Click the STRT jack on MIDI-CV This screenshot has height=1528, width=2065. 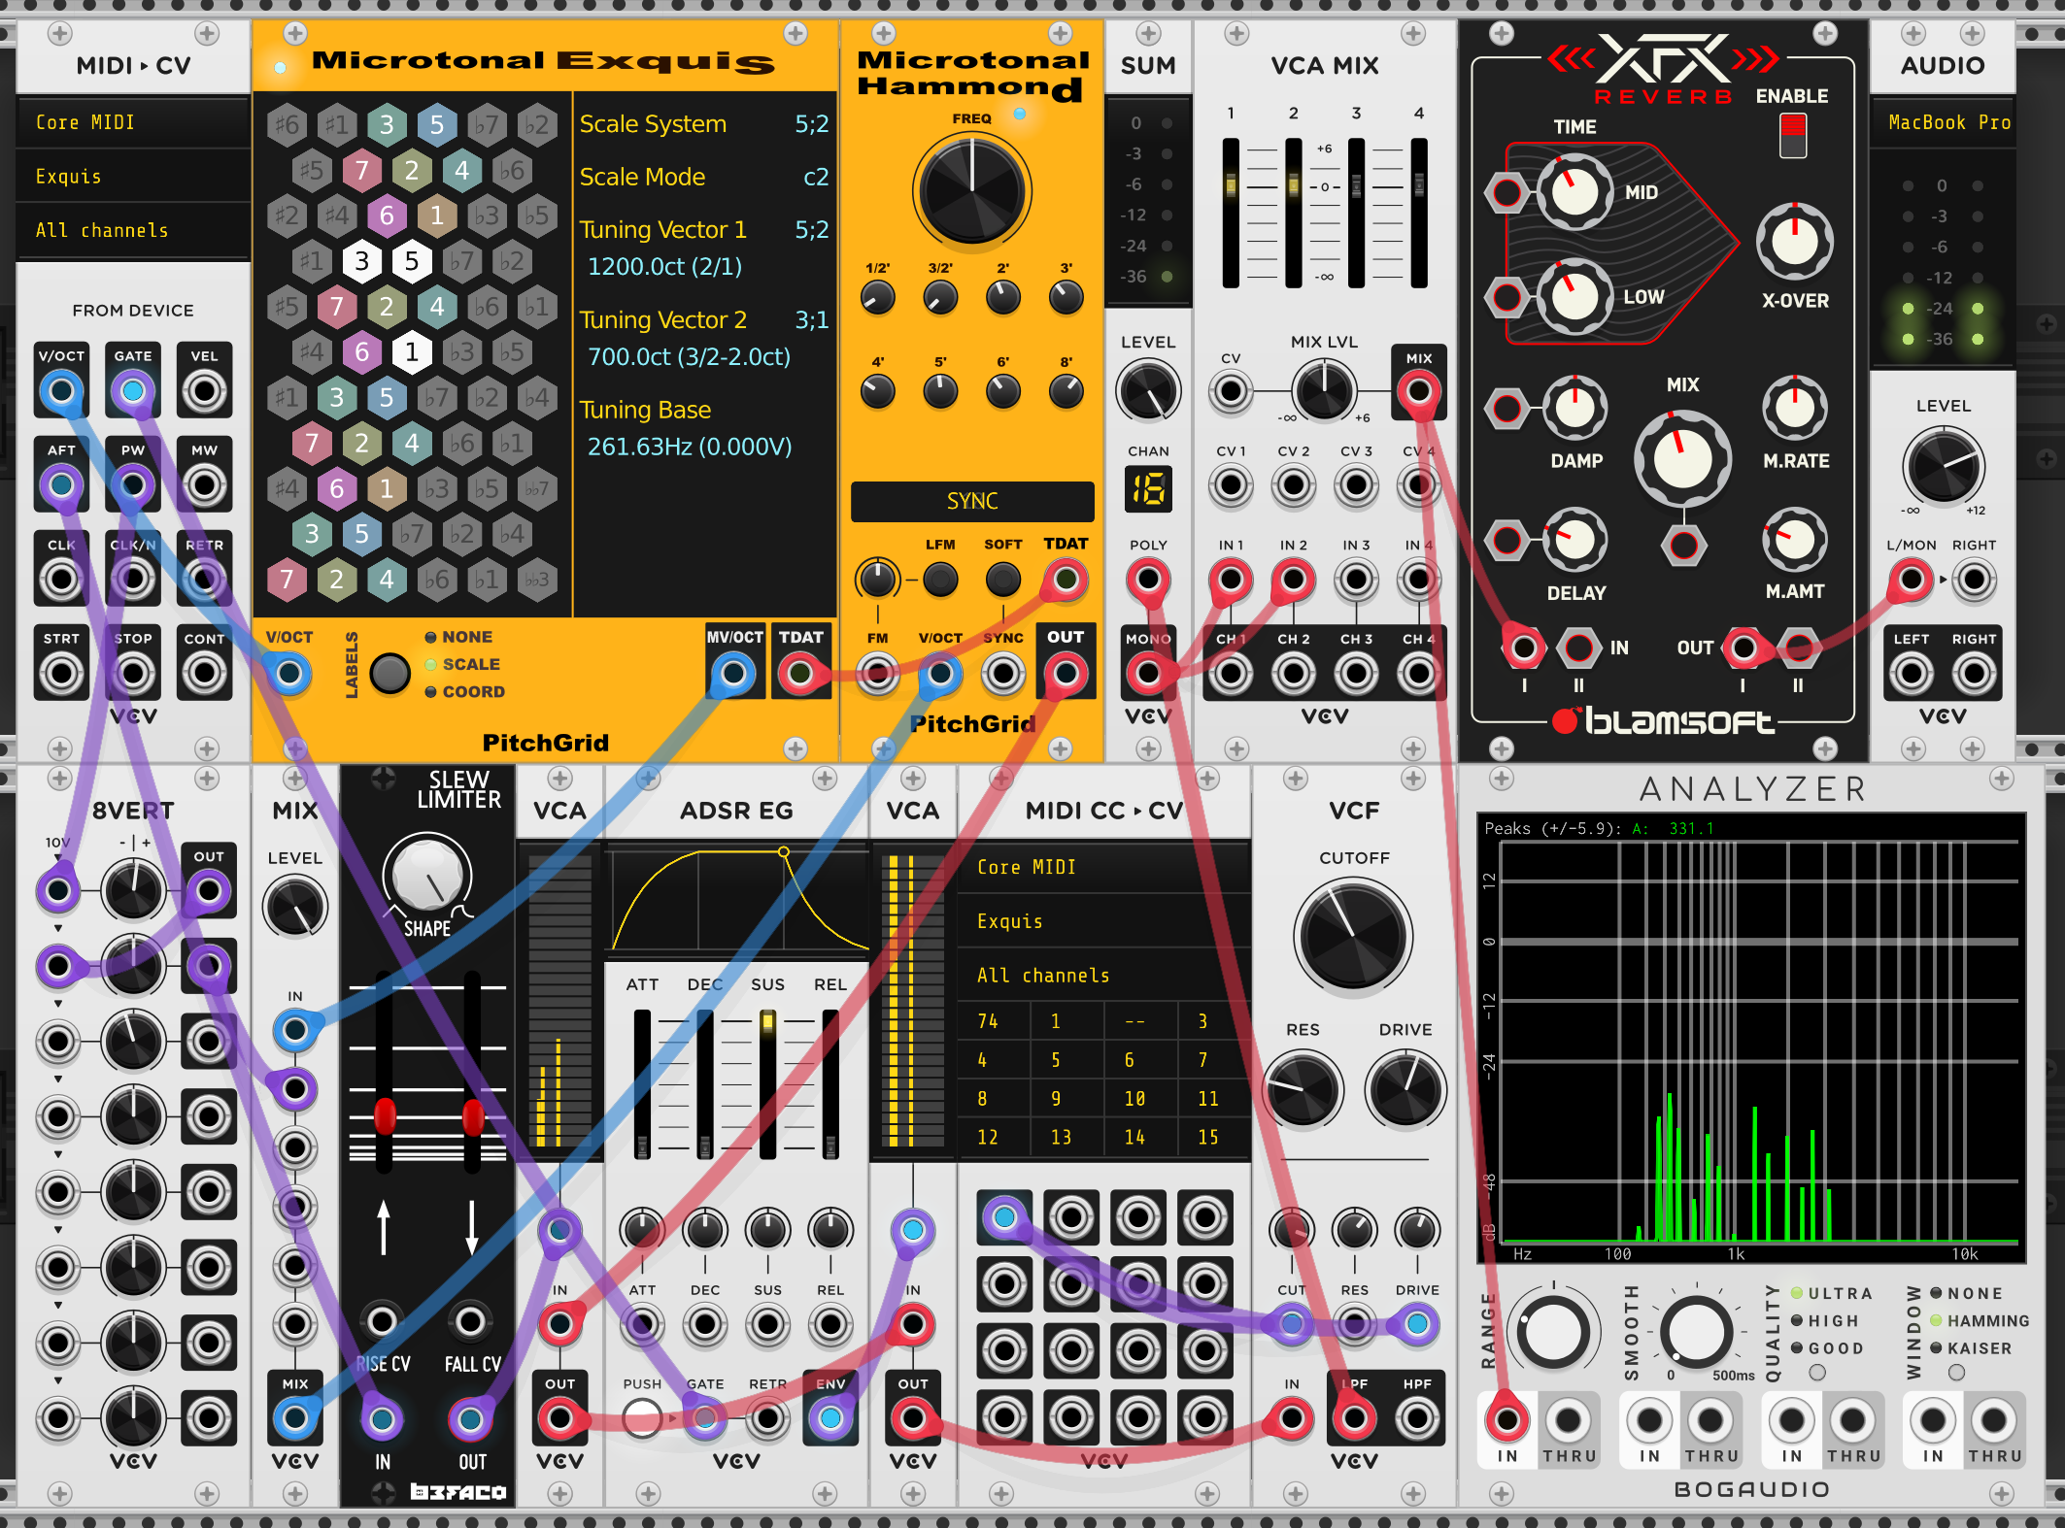click(x=61, y=673)
